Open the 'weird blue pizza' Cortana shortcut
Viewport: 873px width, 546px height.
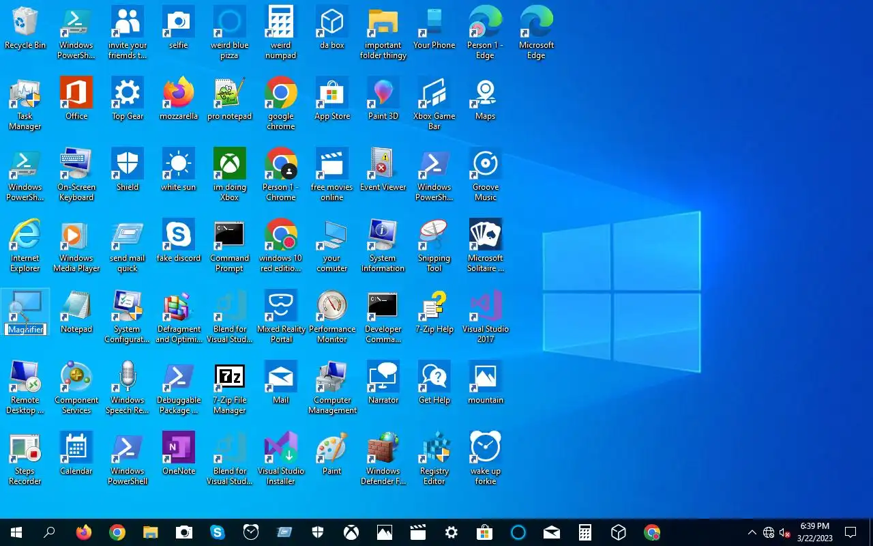coord(230,33)
